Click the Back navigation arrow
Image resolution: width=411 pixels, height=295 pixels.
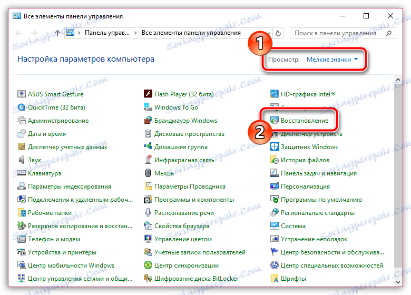point(18,33)
